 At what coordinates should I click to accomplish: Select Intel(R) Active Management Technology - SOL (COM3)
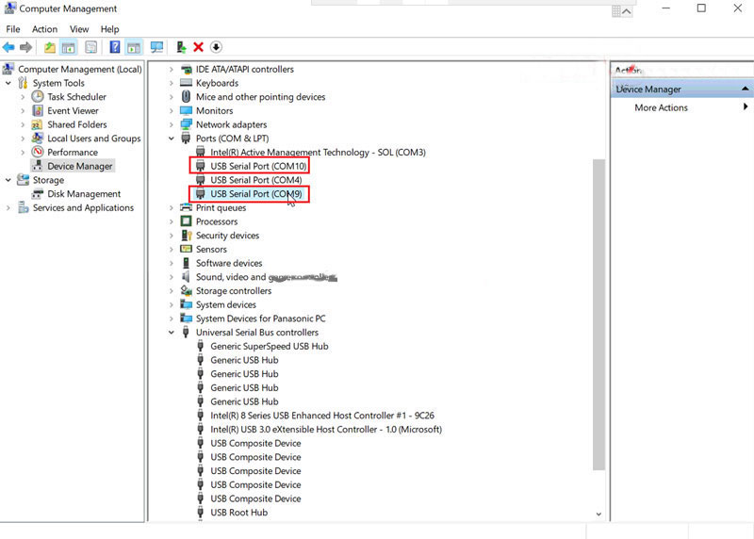pos(318,152)
